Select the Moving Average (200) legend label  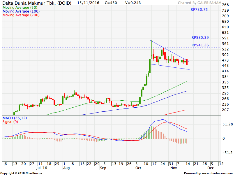20,15
